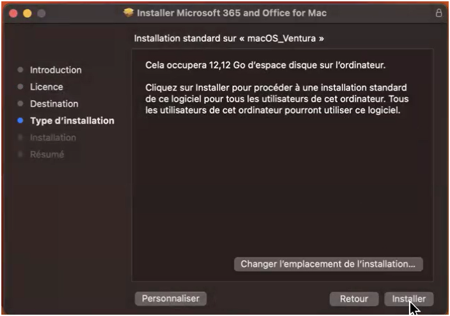
Task: Click the bullet dot beside Introduction
Action: 21,70
